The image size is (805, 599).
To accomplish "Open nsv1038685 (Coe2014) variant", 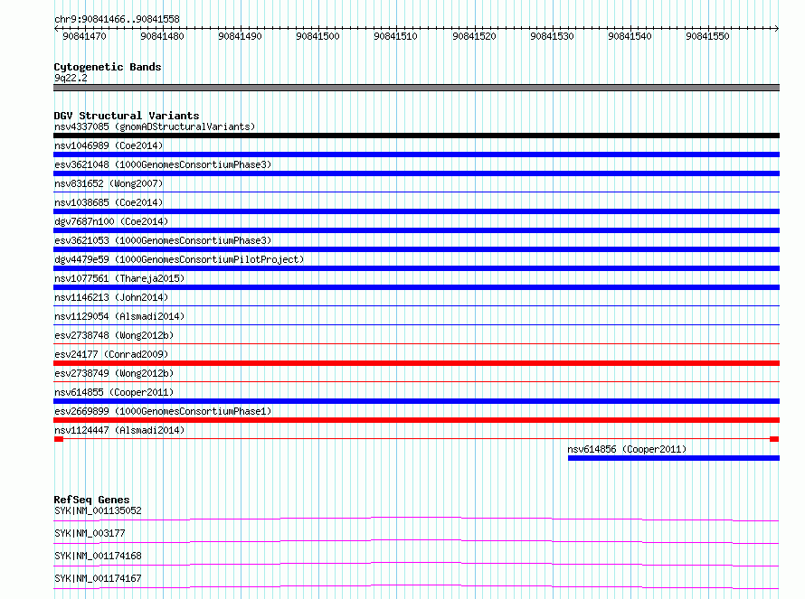I will coord(109,202).
